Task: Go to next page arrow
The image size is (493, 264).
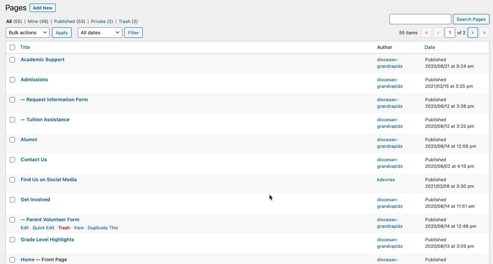Action: click(x=472, y=33)
